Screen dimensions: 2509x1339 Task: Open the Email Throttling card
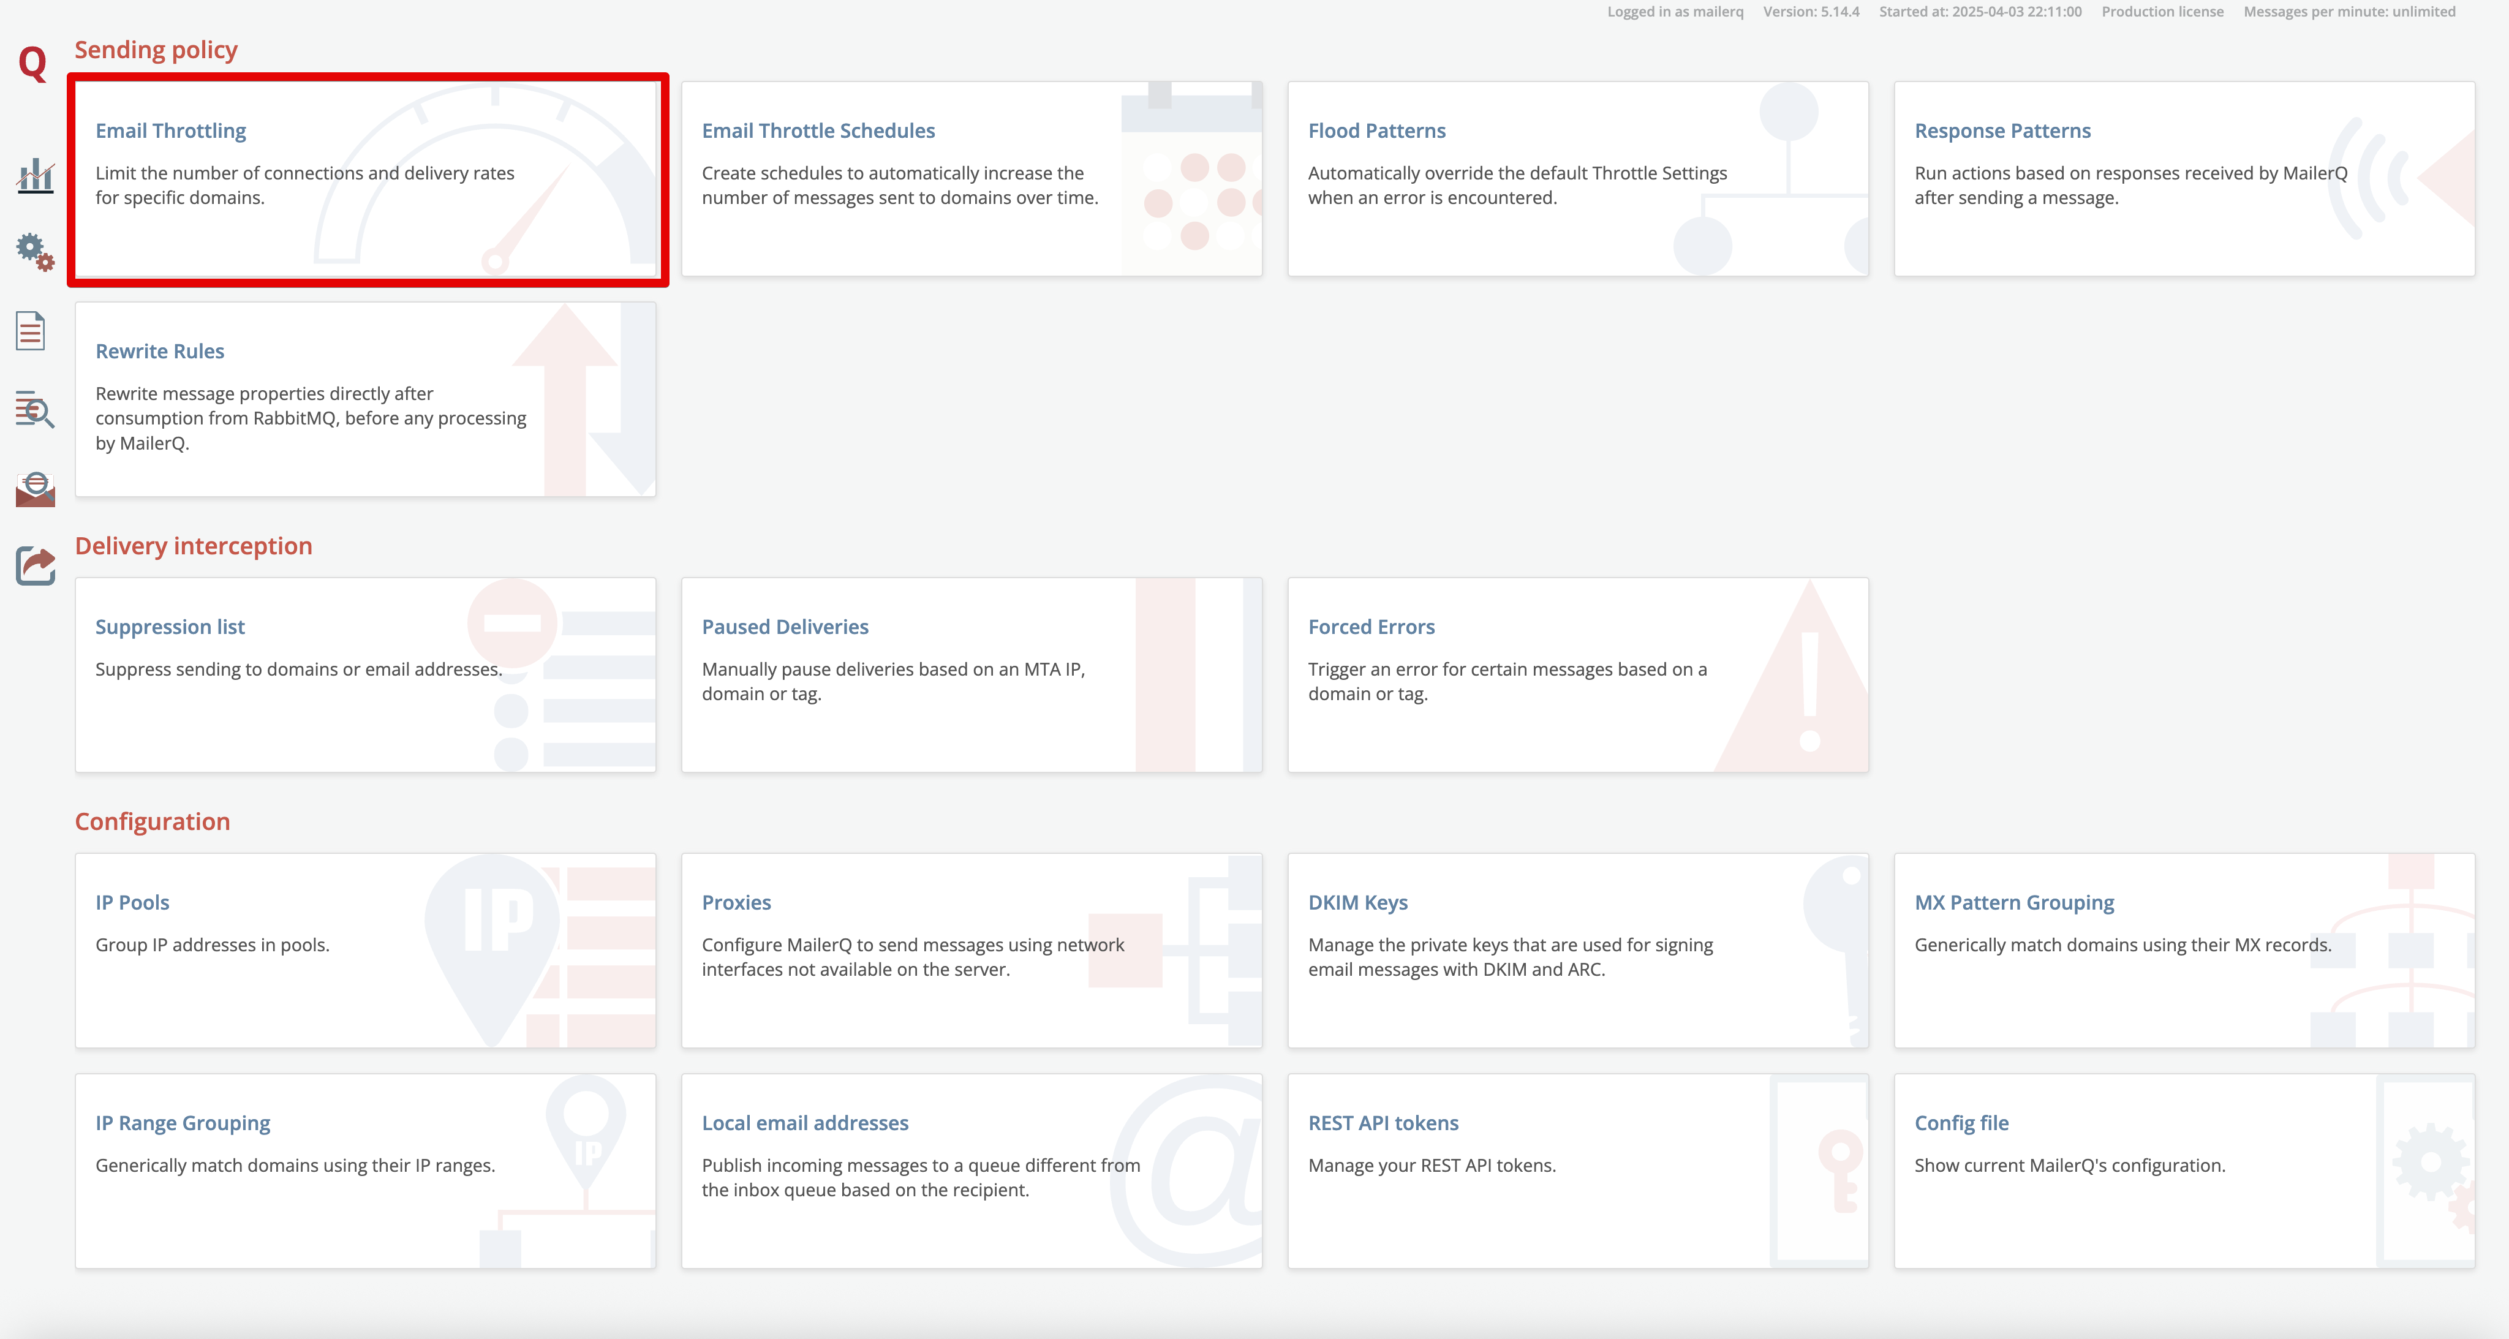pos(366,179)
